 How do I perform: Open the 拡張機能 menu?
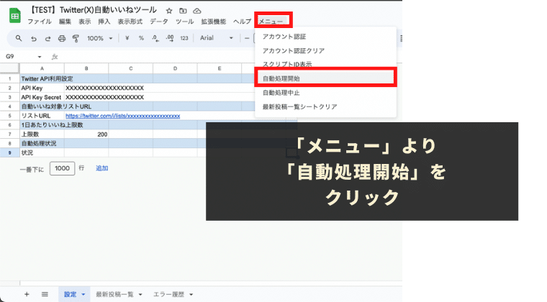(214, 22)
